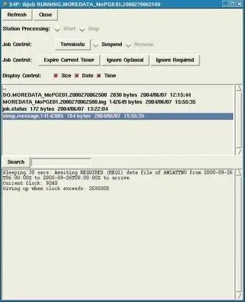This screenshot has height=302, width=245.
Task: Close the S4P tkjob window via X
Action: [239, 4]
